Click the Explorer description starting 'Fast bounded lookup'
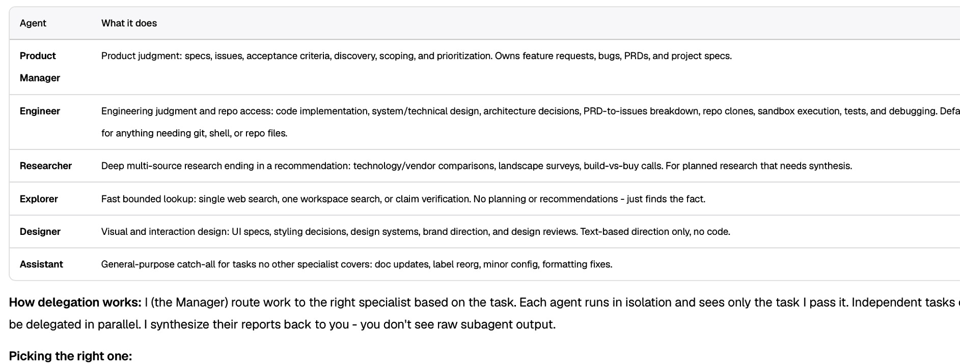Screen dimensions: 960x364 403,199
